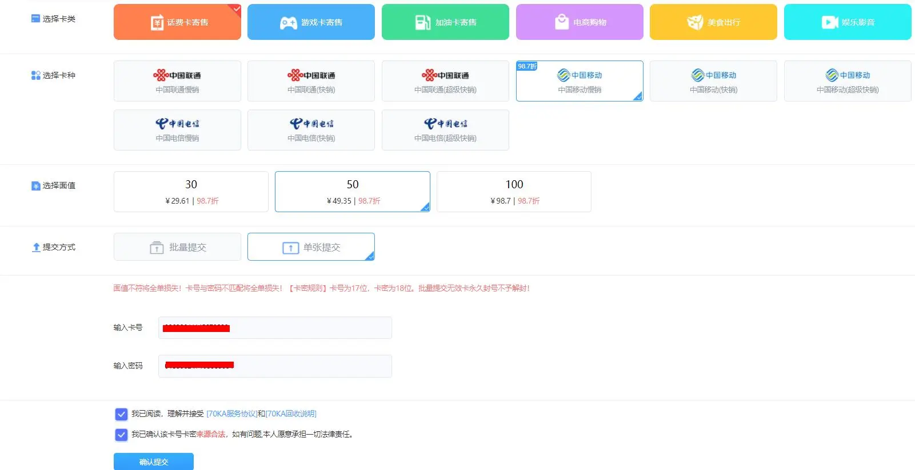Toggle the 来源合法 legal source confirmation checkbox
Image resolution: width=915 pixels, height=470 pixels.
[x=121, y=435]
